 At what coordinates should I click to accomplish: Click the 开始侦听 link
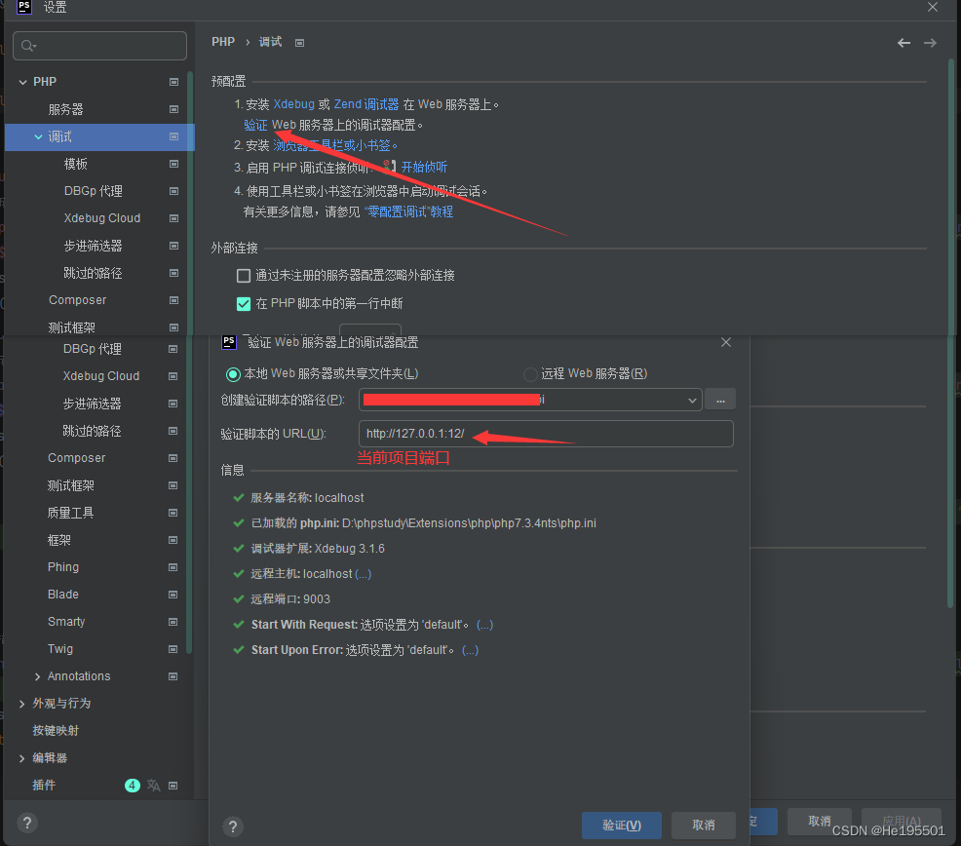coord(424,167)
